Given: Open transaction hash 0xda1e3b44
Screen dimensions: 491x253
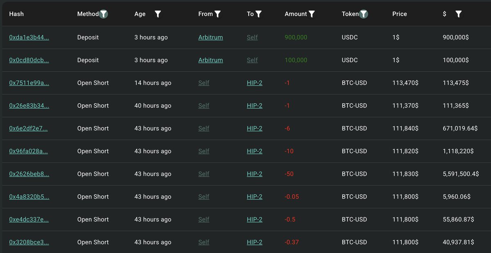Looking at the screenshot, I should point(29,37).
